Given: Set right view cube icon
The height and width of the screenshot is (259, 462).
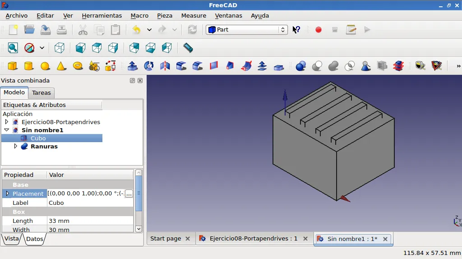Looking at the screenshot, I should click(113, 48).
